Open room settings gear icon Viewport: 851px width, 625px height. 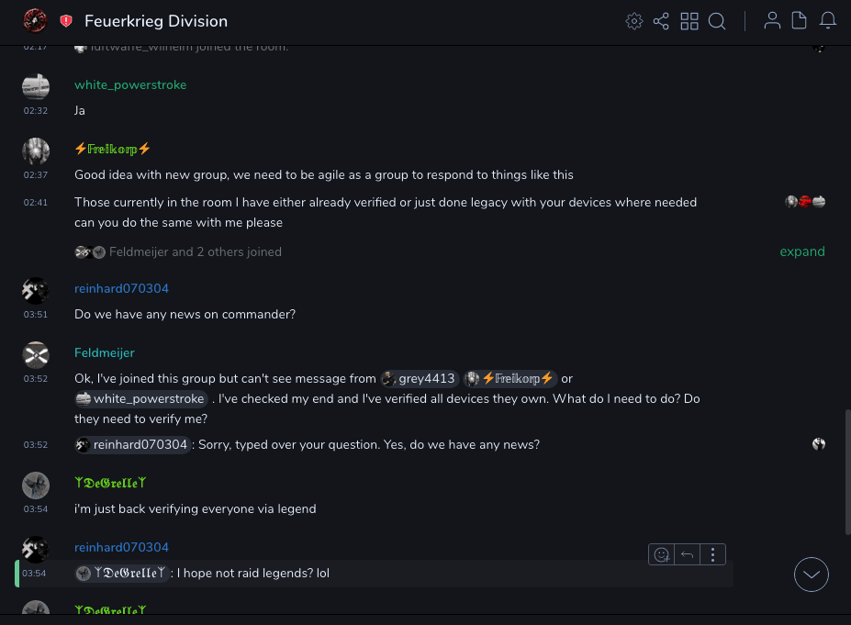click(x=633, y=21)
